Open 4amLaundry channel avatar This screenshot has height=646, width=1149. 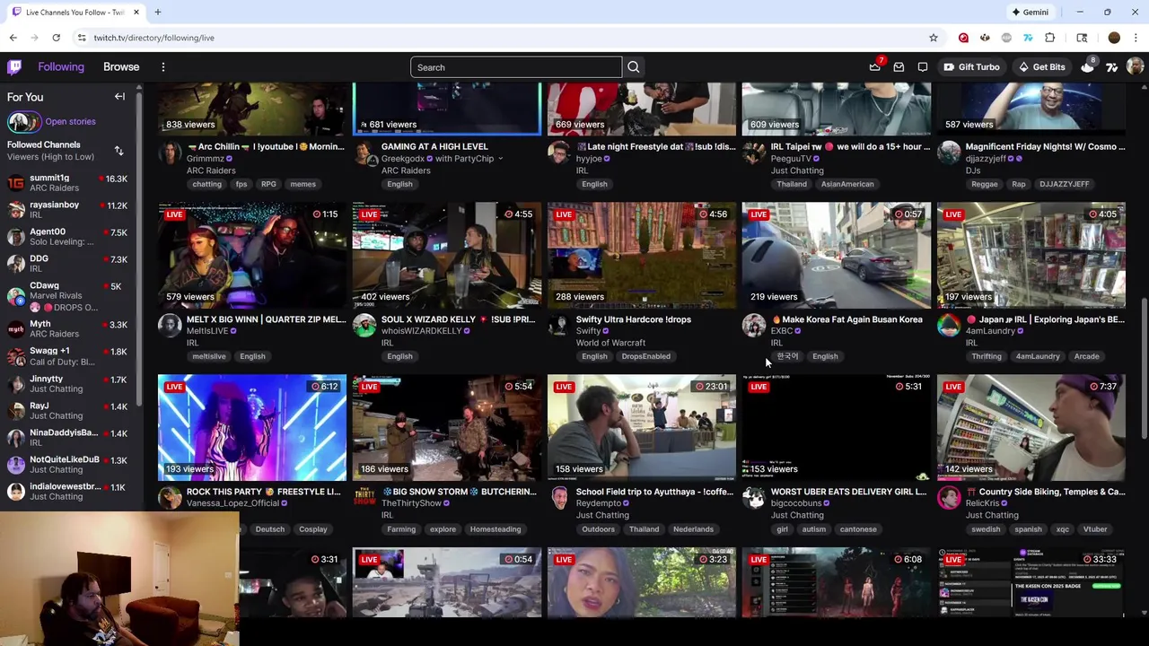tap(949, 325)
